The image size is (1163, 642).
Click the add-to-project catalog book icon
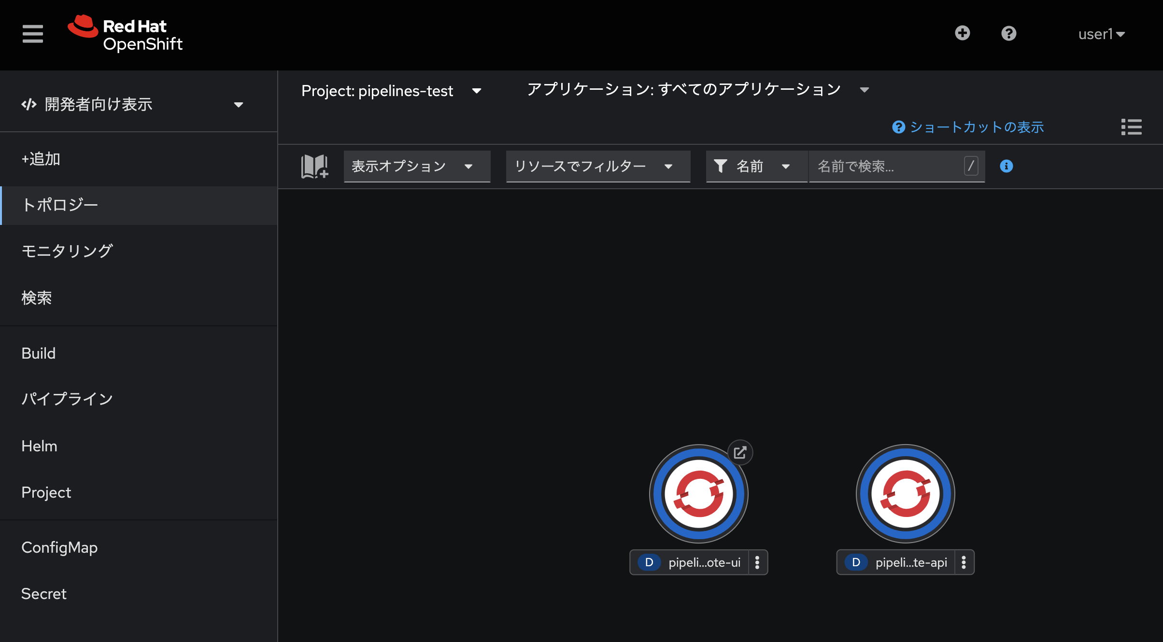point(314,167)
